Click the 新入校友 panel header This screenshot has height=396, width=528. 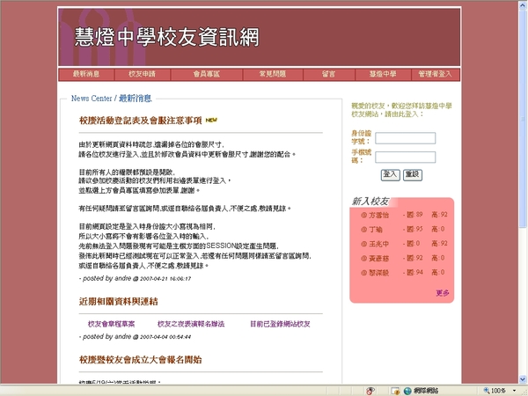[370, 202]
